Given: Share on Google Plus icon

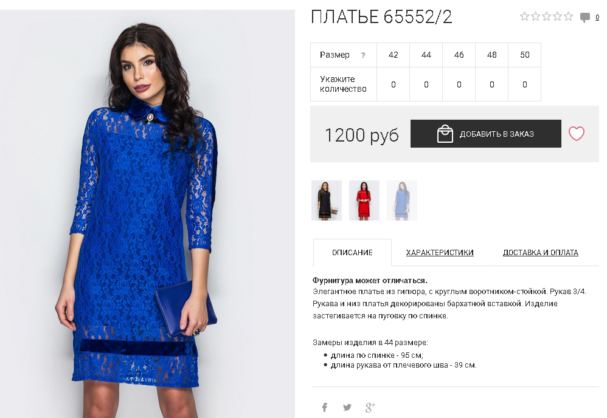Looking at the screenshot, I should tap(370, 407).
